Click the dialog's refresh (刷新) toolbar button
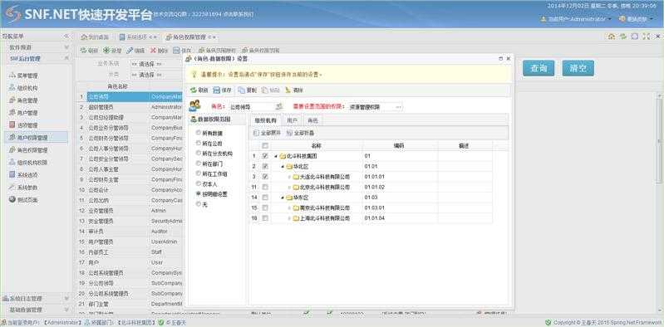 (x=199, y=90)
